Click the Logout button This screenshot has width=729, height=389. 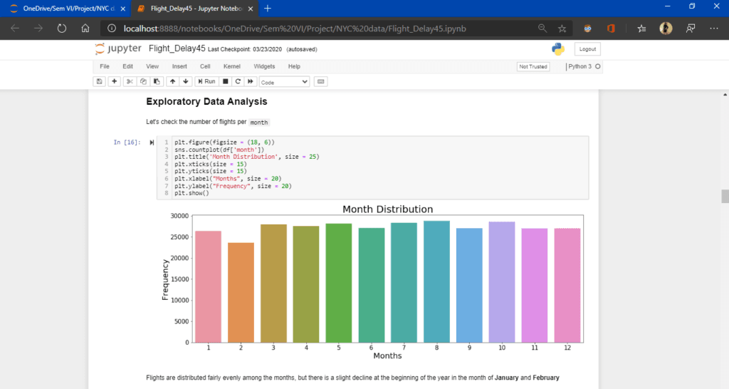pos(587,49)
